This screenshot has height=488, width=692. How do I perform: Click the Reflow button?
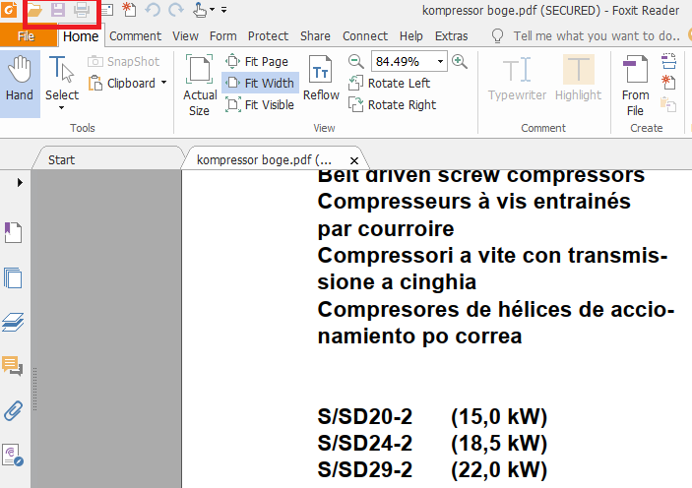tap(321, 78)
